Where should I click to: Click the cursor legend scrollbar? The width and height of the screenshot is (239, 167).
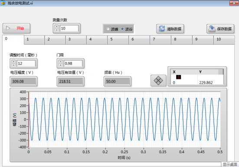pyautogui.click(x=221, y=72)
